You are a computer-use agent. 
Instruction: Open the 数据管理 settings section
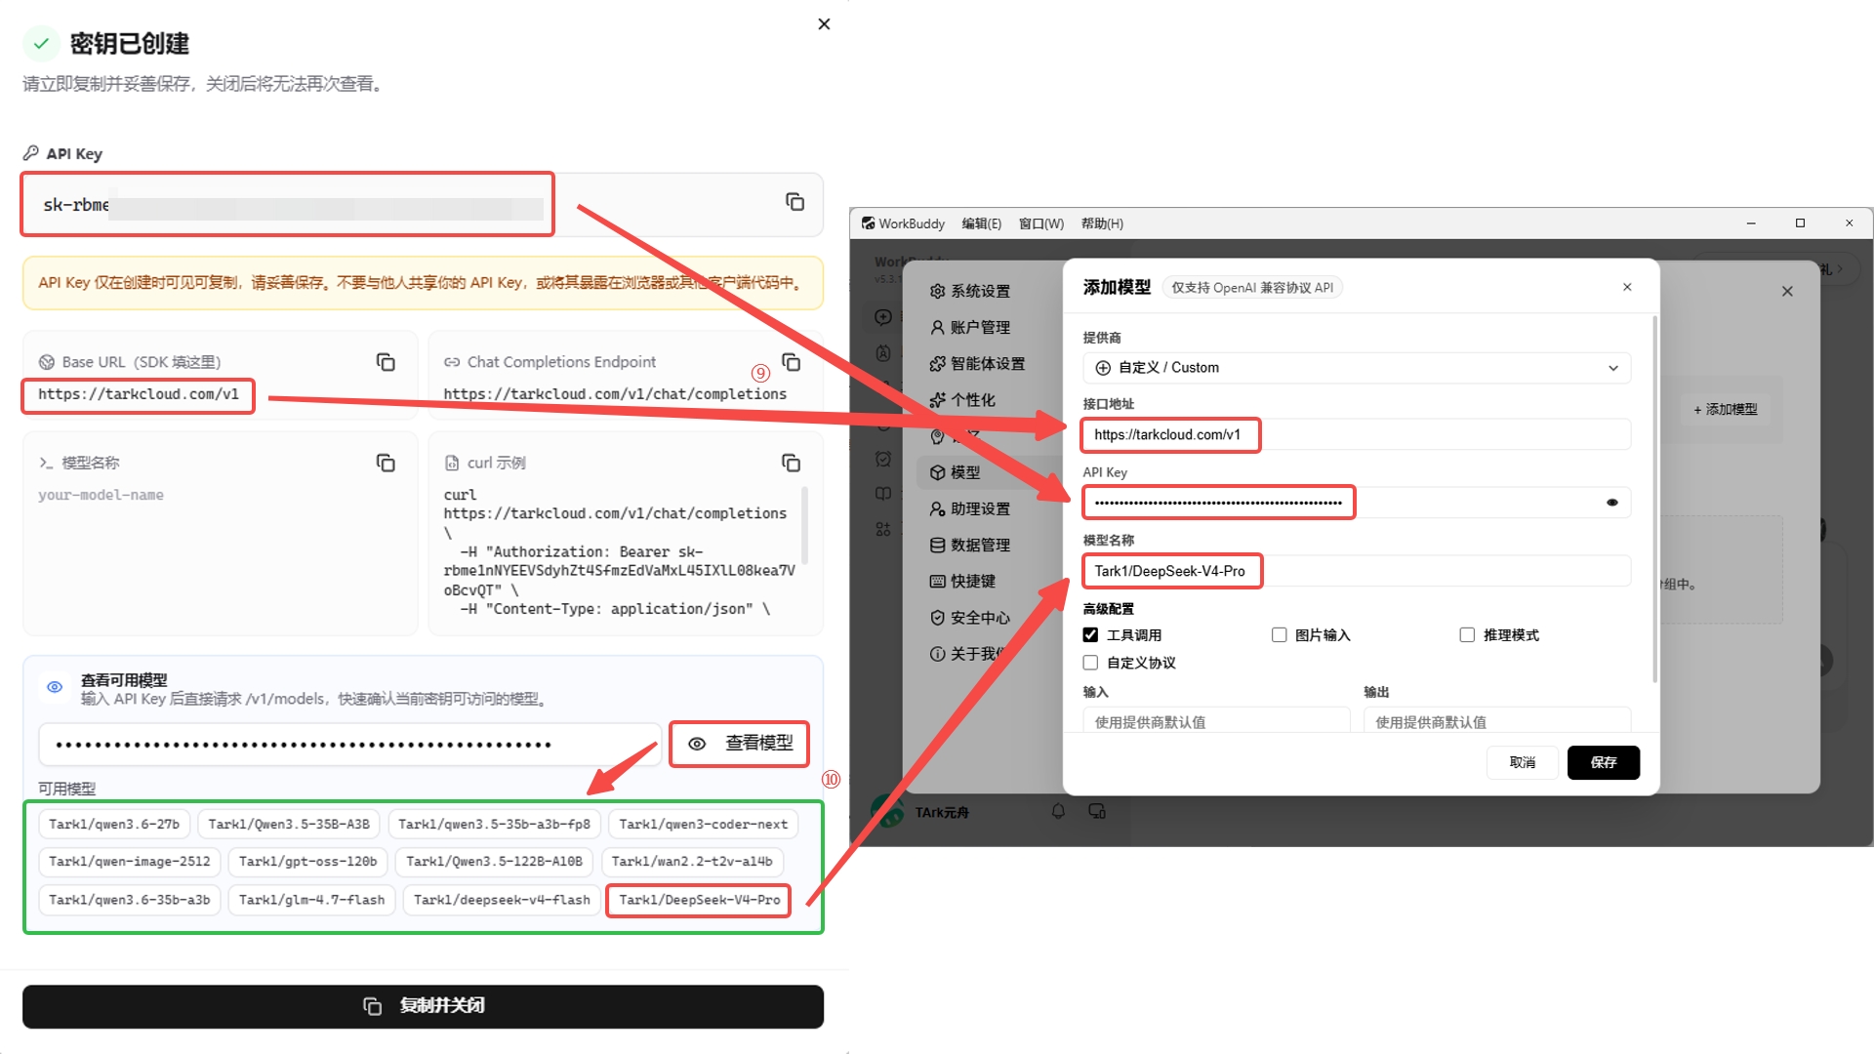click(x=970, y=545)
